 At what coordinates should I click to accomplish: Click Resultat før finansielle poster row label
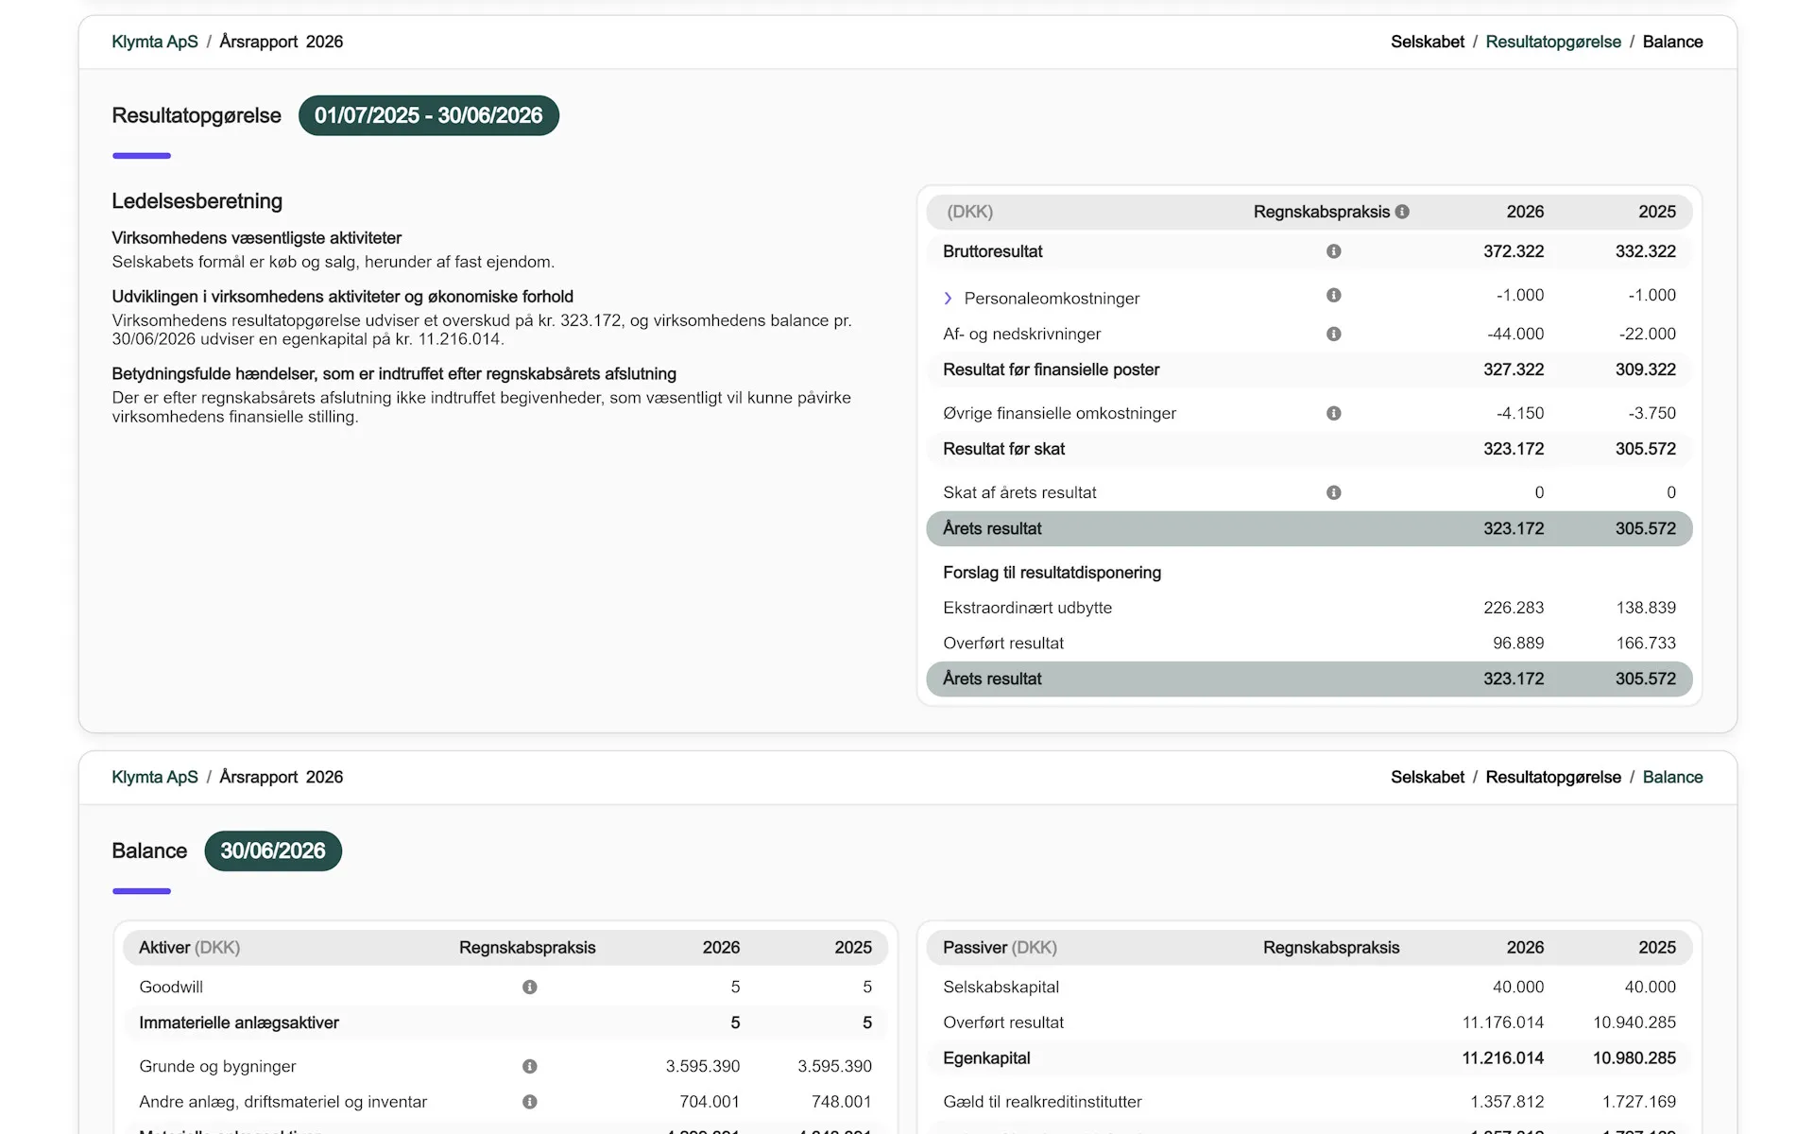pos(1051,369)
